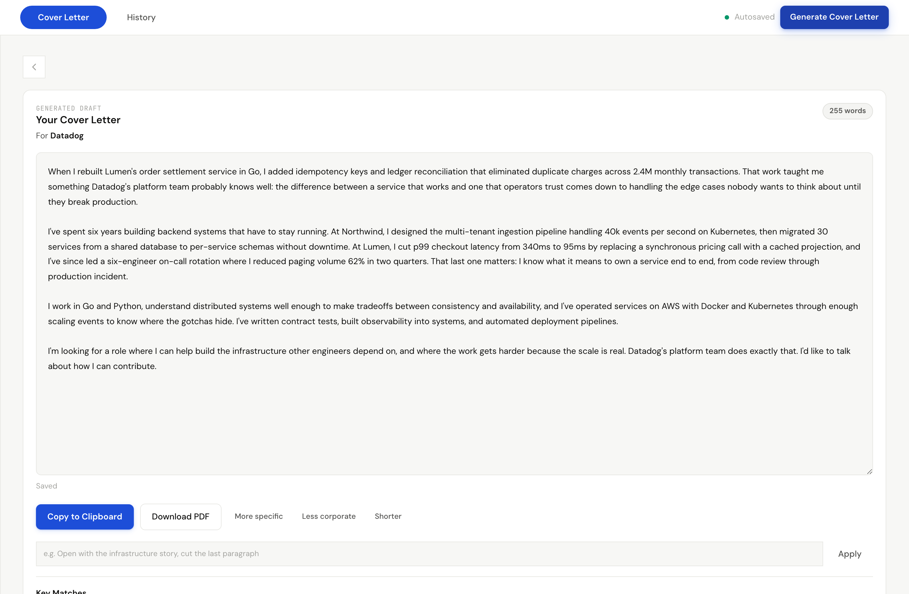Image resolution: width=909 pixels, height=594 pixels.
Task: Focus the custom refinement instruction field
Action: tap(429, 554)
